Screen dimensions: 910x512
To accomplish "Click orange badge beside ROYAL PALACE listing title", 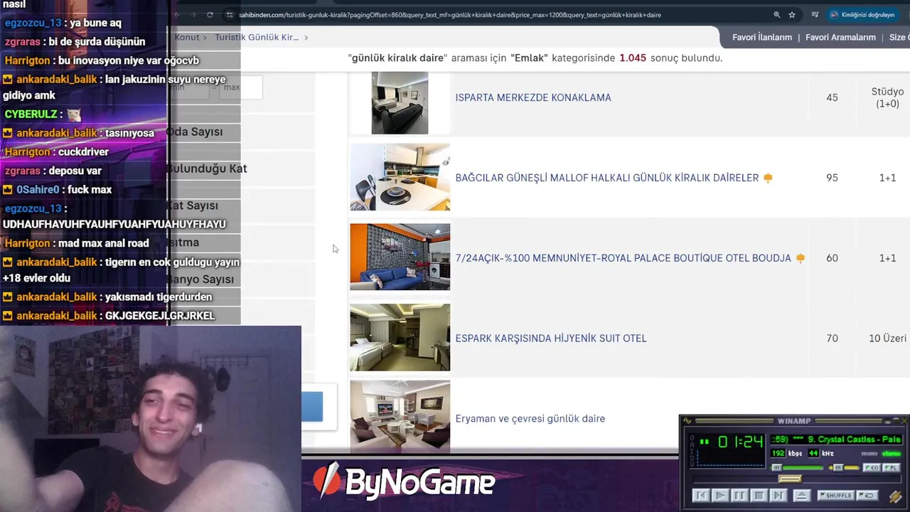I will pyautogui.click(x=801, y=258).
